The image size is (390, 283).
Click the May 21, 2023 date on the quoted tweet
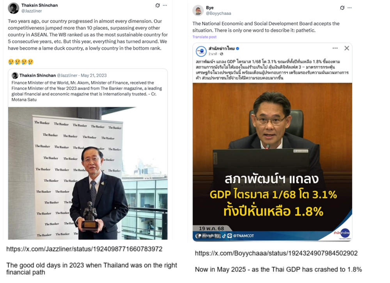click(94, 76)
